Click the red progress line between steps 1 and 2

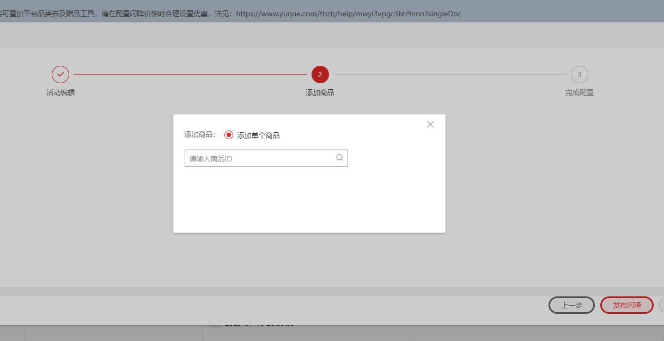(190, 75)
